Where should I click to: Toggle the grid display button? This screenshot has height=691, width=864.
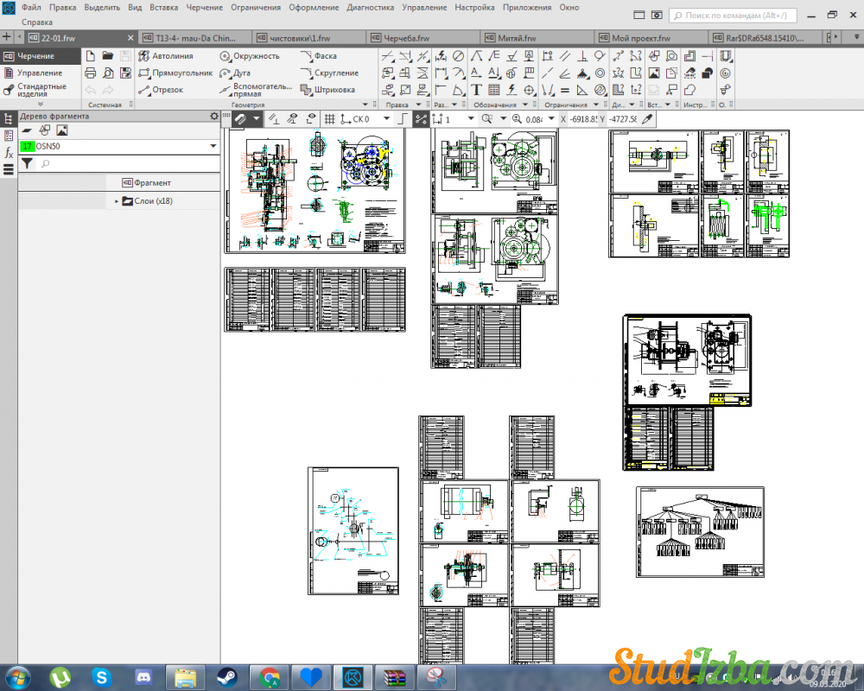pyautogui.click(x=329, y=119)
